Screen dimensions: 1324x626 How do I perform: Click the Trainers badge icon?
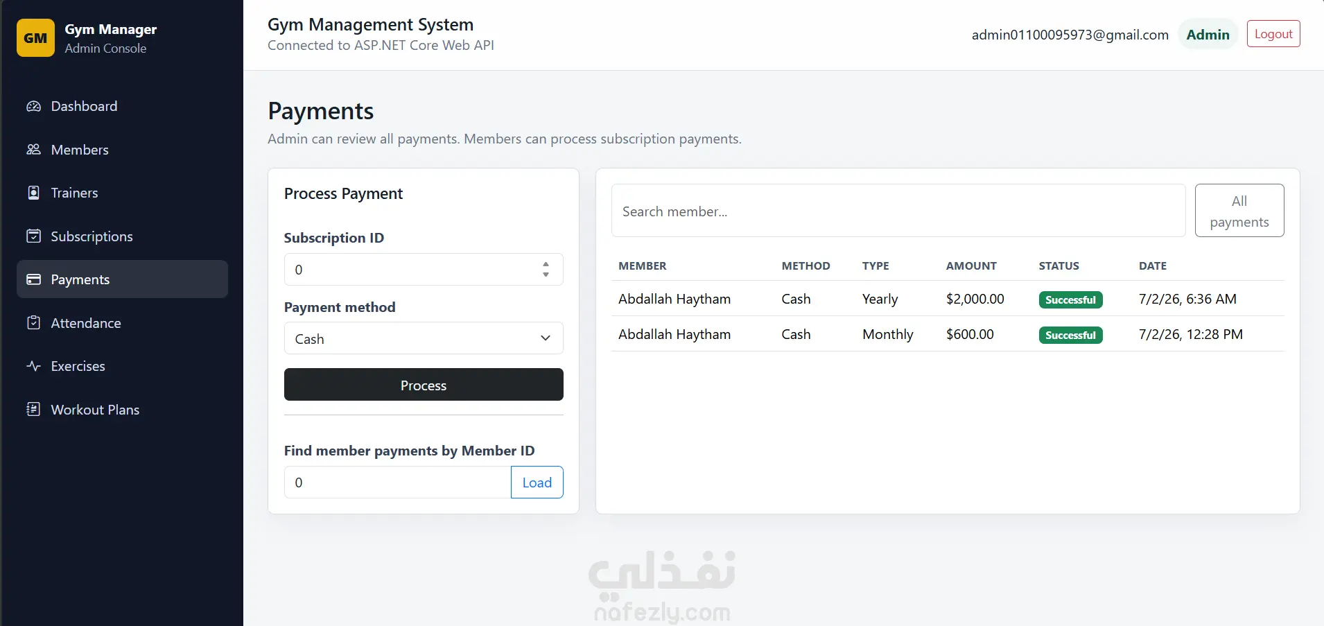[33, 193]
